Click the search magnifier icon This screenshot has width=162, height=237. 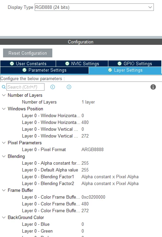coord(4,87)
